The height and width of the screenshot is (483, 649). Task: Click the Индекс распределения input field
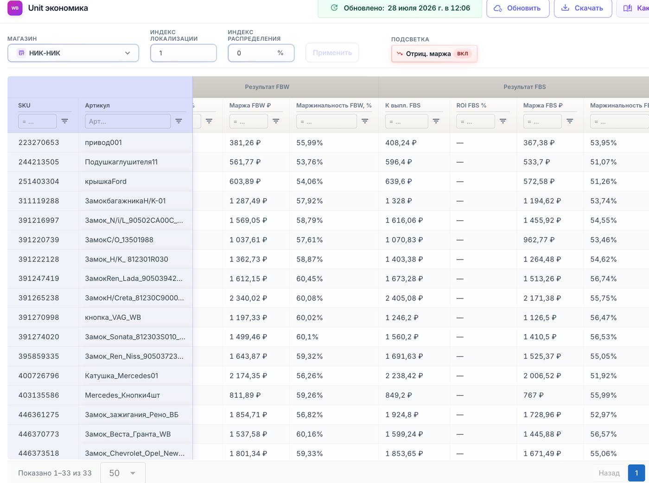[261, 53]
